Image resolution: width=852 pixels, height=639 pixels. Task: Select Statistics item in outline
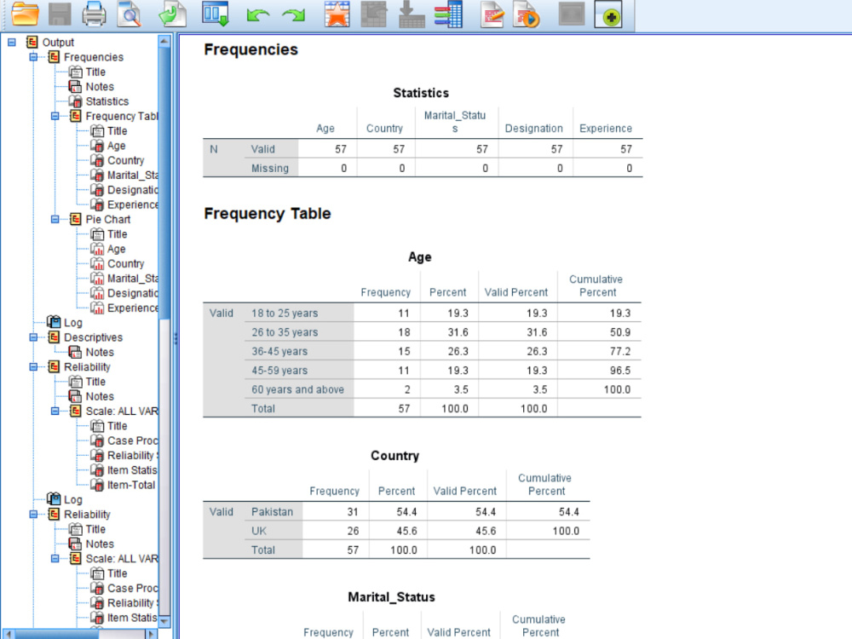click(x=107, y=101)
